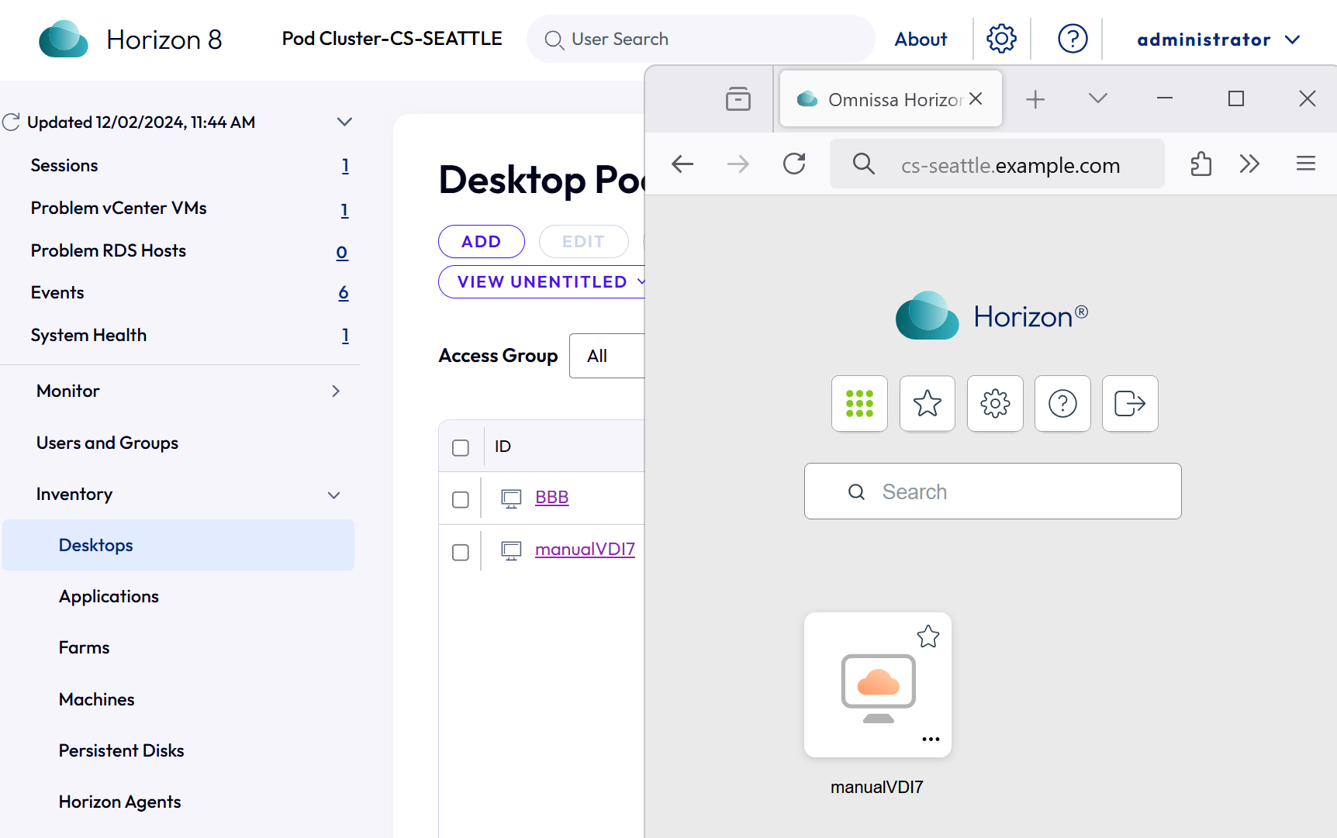Viewport: 1337px width, 838px height.
Task: Expand the administrator user menu
Action: (x=1218, y=40)
